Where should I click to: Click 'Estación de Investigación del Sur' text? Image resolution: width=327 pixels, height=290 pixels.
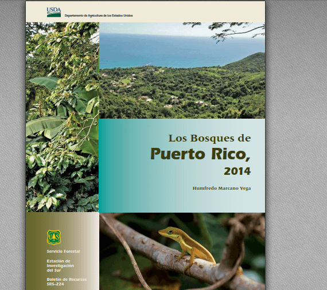pyautogui.click(x=60, y=265)
